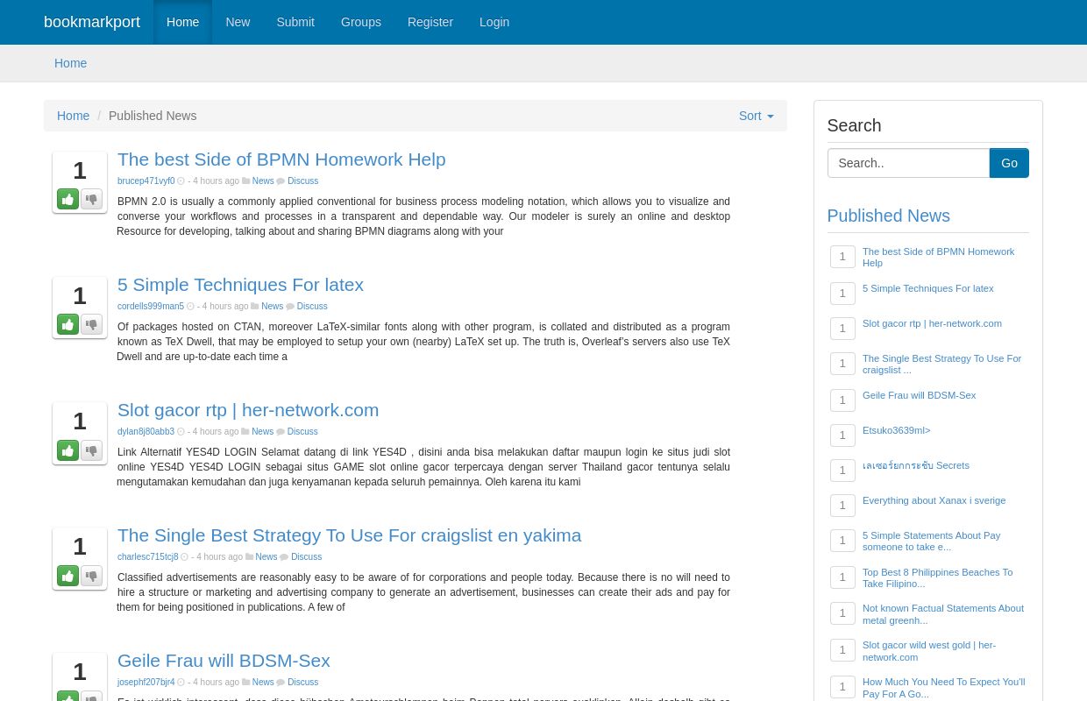Visit dylan8j80abb3's profile link
This screenshot has width=1087, height=701.
point(146,431)
